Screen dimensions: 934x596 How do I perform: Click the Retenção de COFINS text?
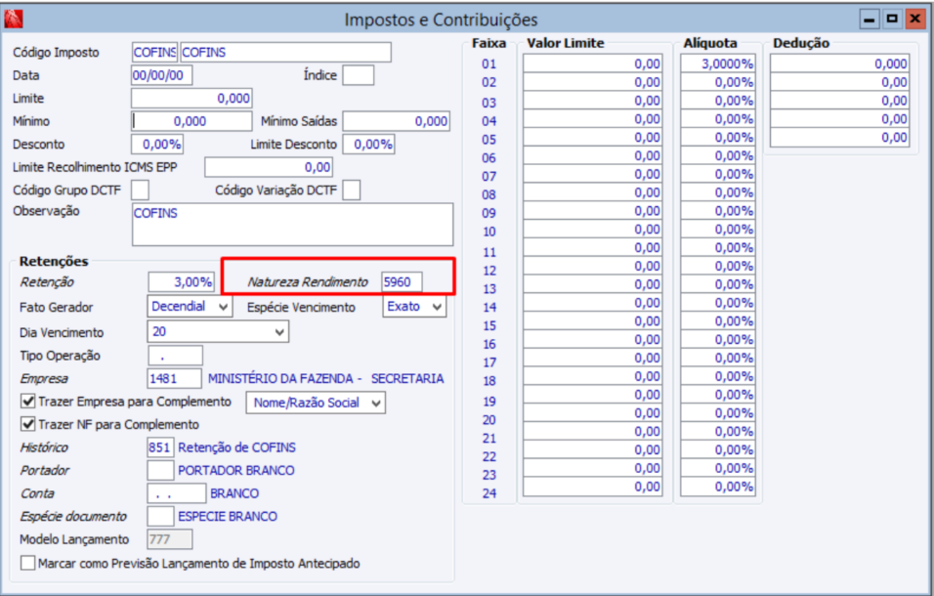pos(237,447)
